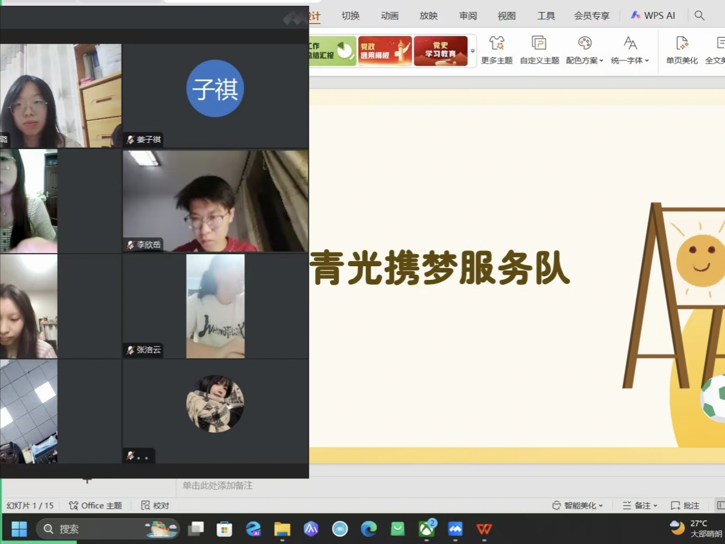Click the red WPS Office taskbar icon
The width and height of the screenshot is (725, 544).
[x=484, y=529]
